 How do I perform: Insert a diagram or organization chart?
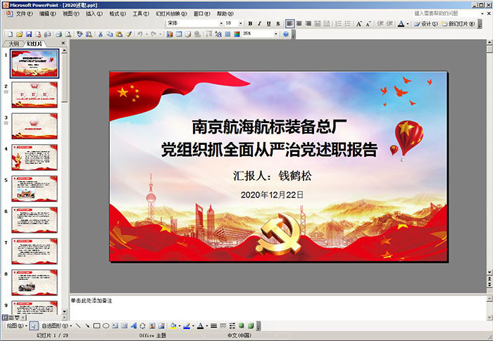point(142,326)
